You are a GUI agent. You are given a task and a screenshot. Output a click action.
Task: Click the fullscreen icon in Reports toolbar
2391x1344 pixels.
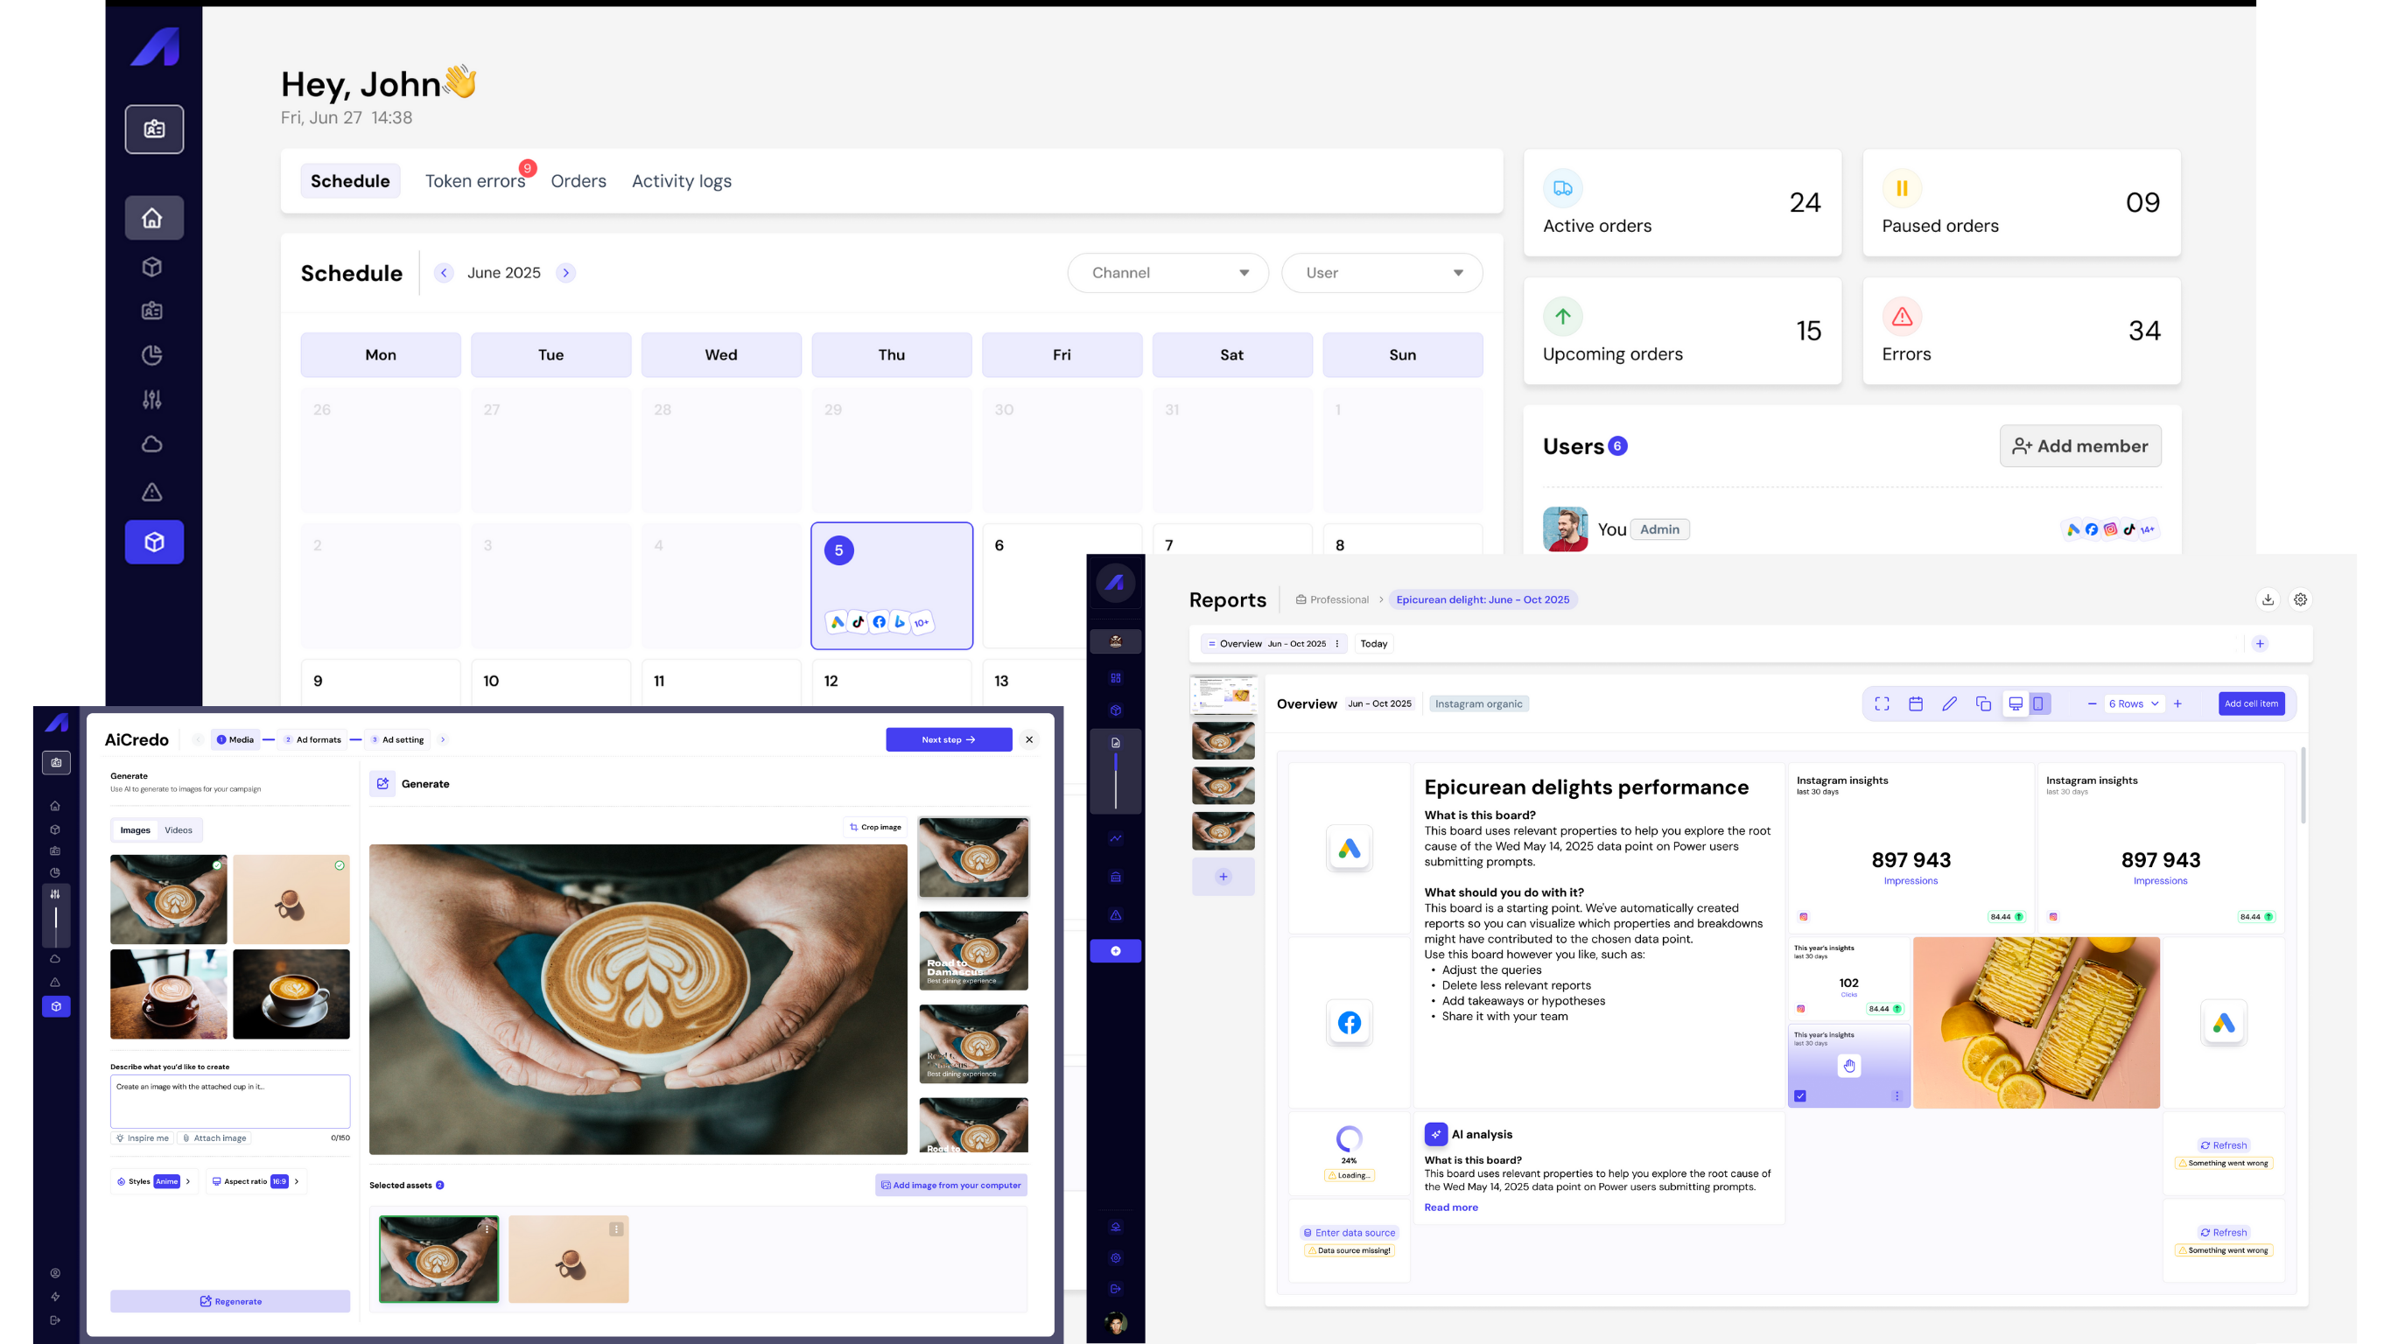tap(1882, 703)
